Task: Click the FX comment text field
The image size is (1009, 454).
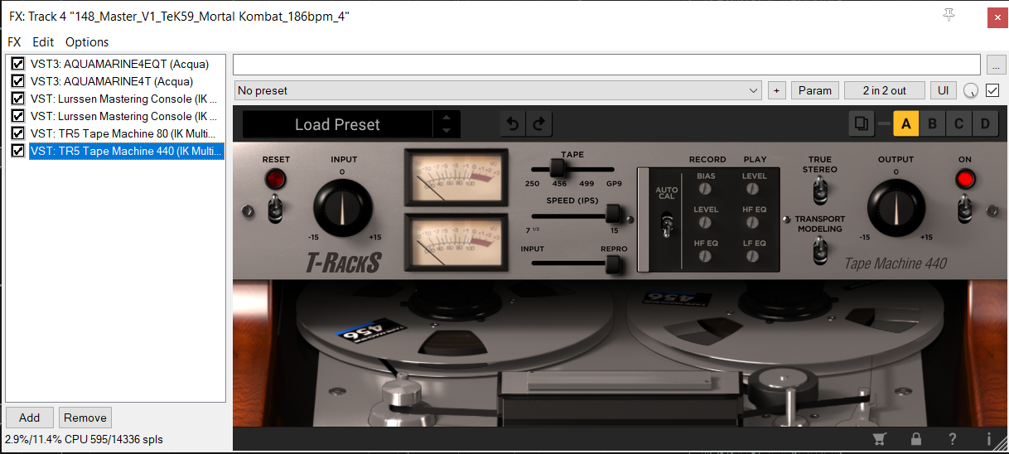Action: [x=607, y=65]
